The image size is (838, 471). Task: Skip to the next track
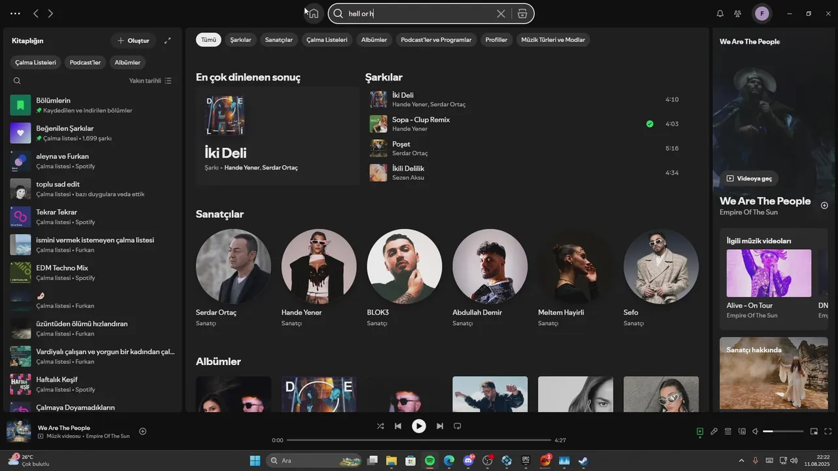(440, 426)
